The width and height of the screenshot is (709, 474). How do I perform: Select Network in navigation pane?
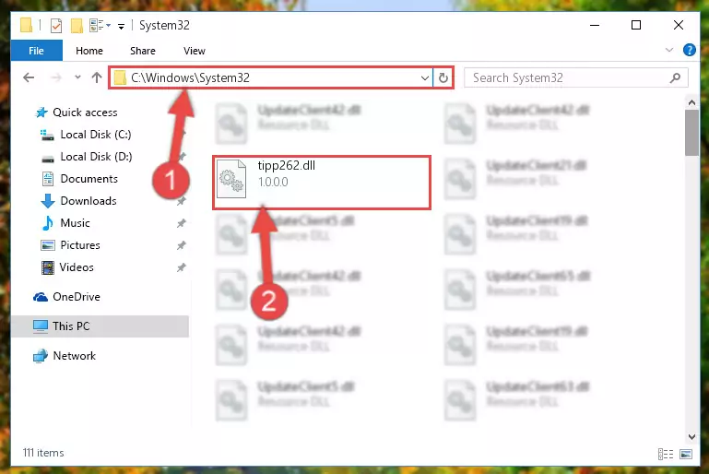(74, 356)
